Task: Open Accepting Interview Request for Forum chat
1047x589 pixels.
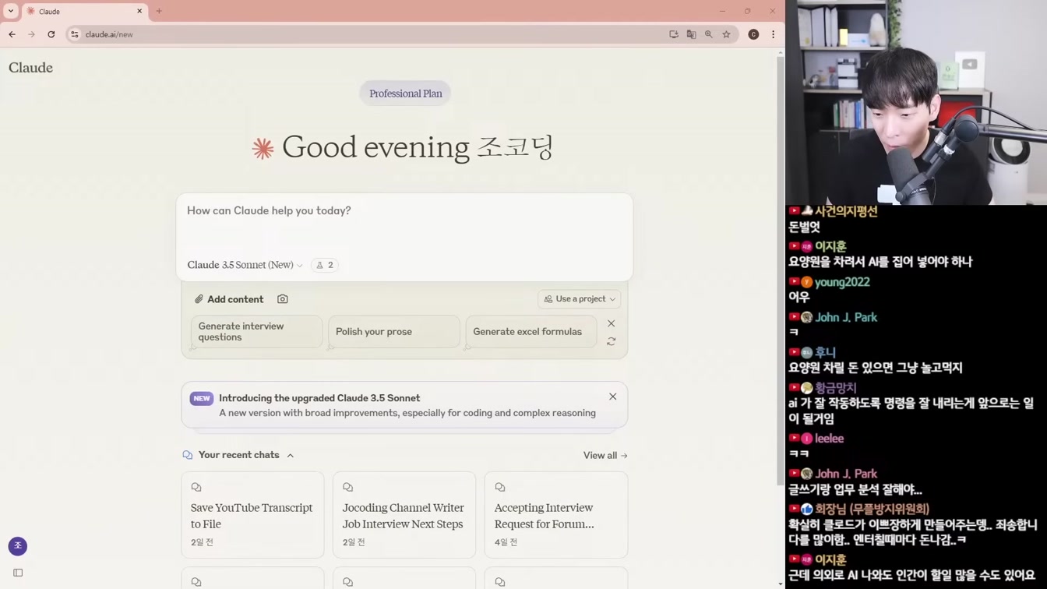Action: (556, 515)
